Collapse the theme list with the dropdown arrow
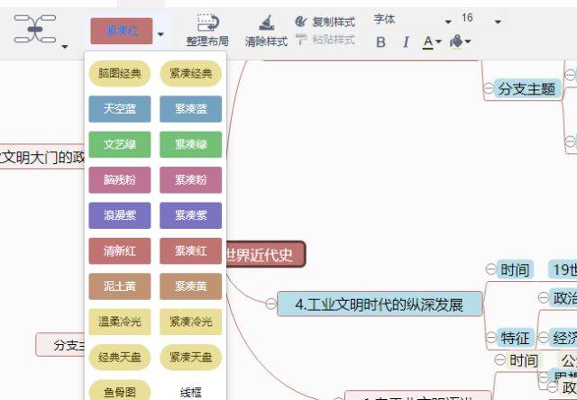Viewport: 577px width, 400px height. pyautogui.click(x=160, y=34)
